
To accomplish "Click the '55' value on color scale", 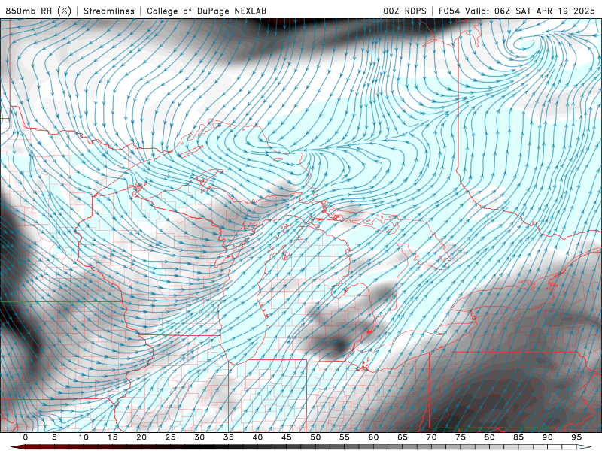I will [x=345, y=437].
